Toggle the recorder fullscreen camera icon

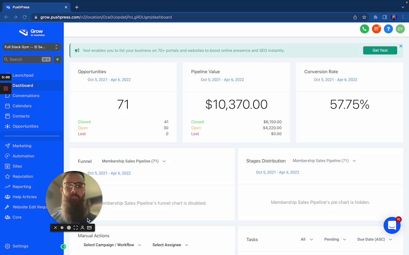(x=76, y=228)
